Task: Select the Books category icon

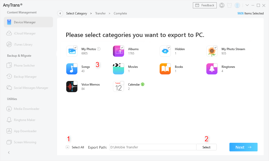Action: (x=165, y=69)
